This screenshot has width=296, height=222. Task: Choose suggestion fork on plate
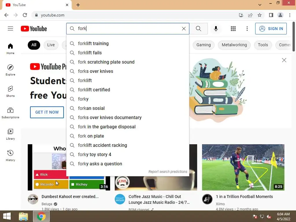click(x=128, y=136)
